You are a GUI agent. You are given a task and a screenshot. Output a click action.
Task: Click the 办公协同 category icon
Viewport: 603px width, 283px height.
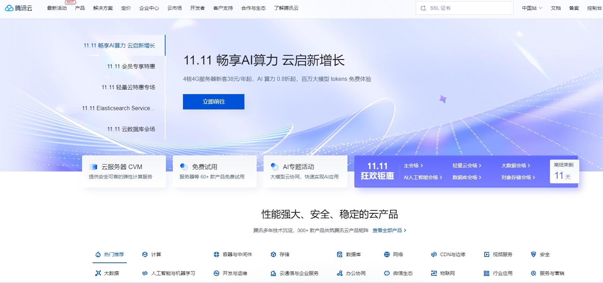tap(340, 273)
